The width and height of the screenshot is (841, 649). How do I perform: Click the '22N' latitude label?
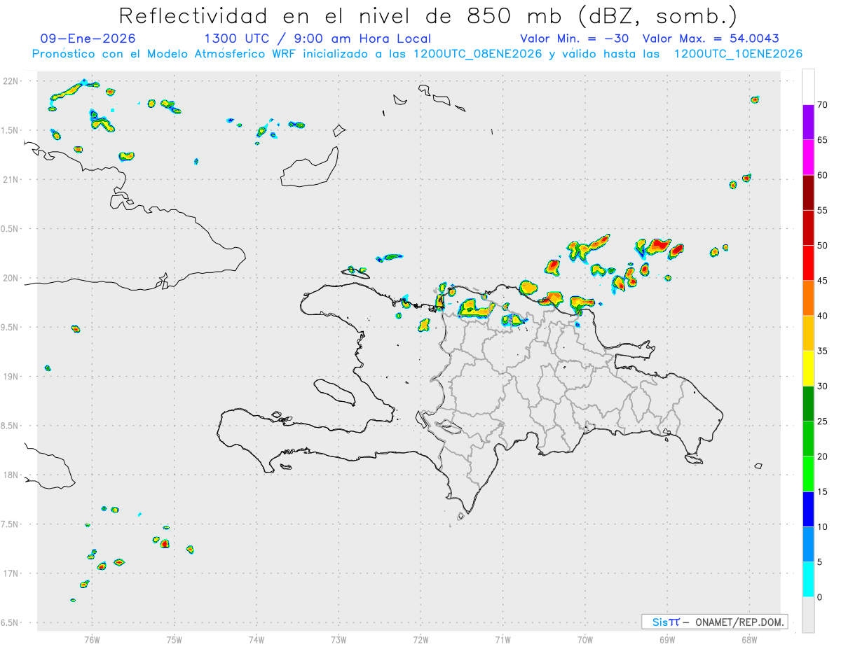11,81
